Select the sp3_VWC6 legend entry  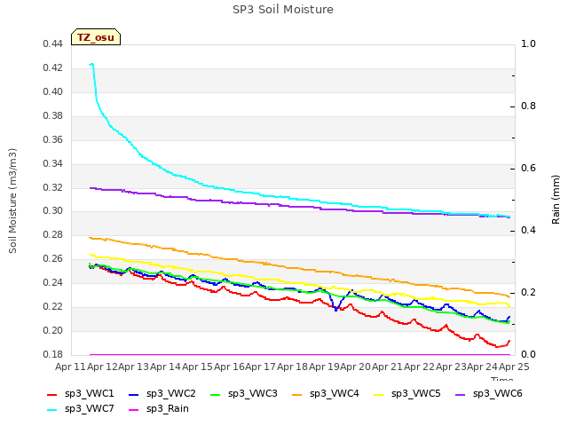click(489, 394)
